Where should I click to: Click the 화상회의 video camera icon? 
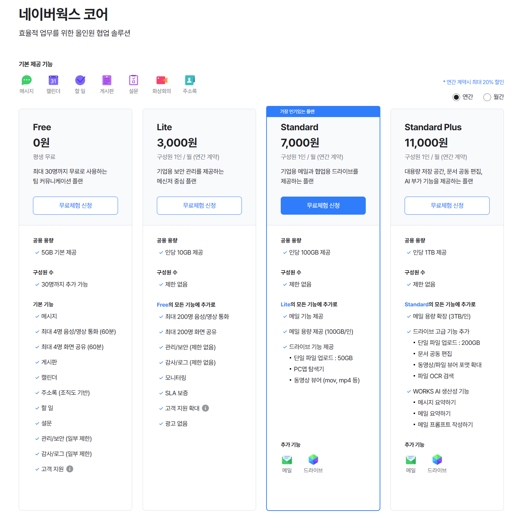162,80
